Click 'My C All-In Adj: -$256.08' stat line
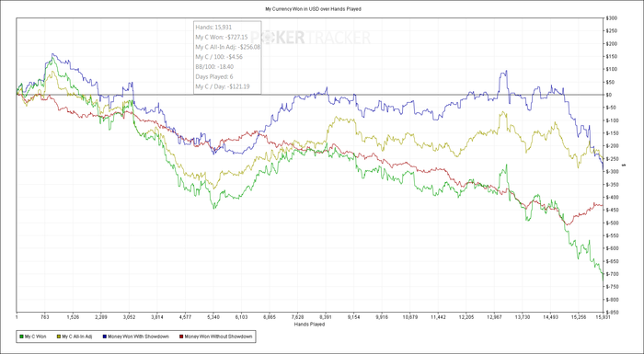The width and height of the screenshot is (644, 354). coord(228,47)
